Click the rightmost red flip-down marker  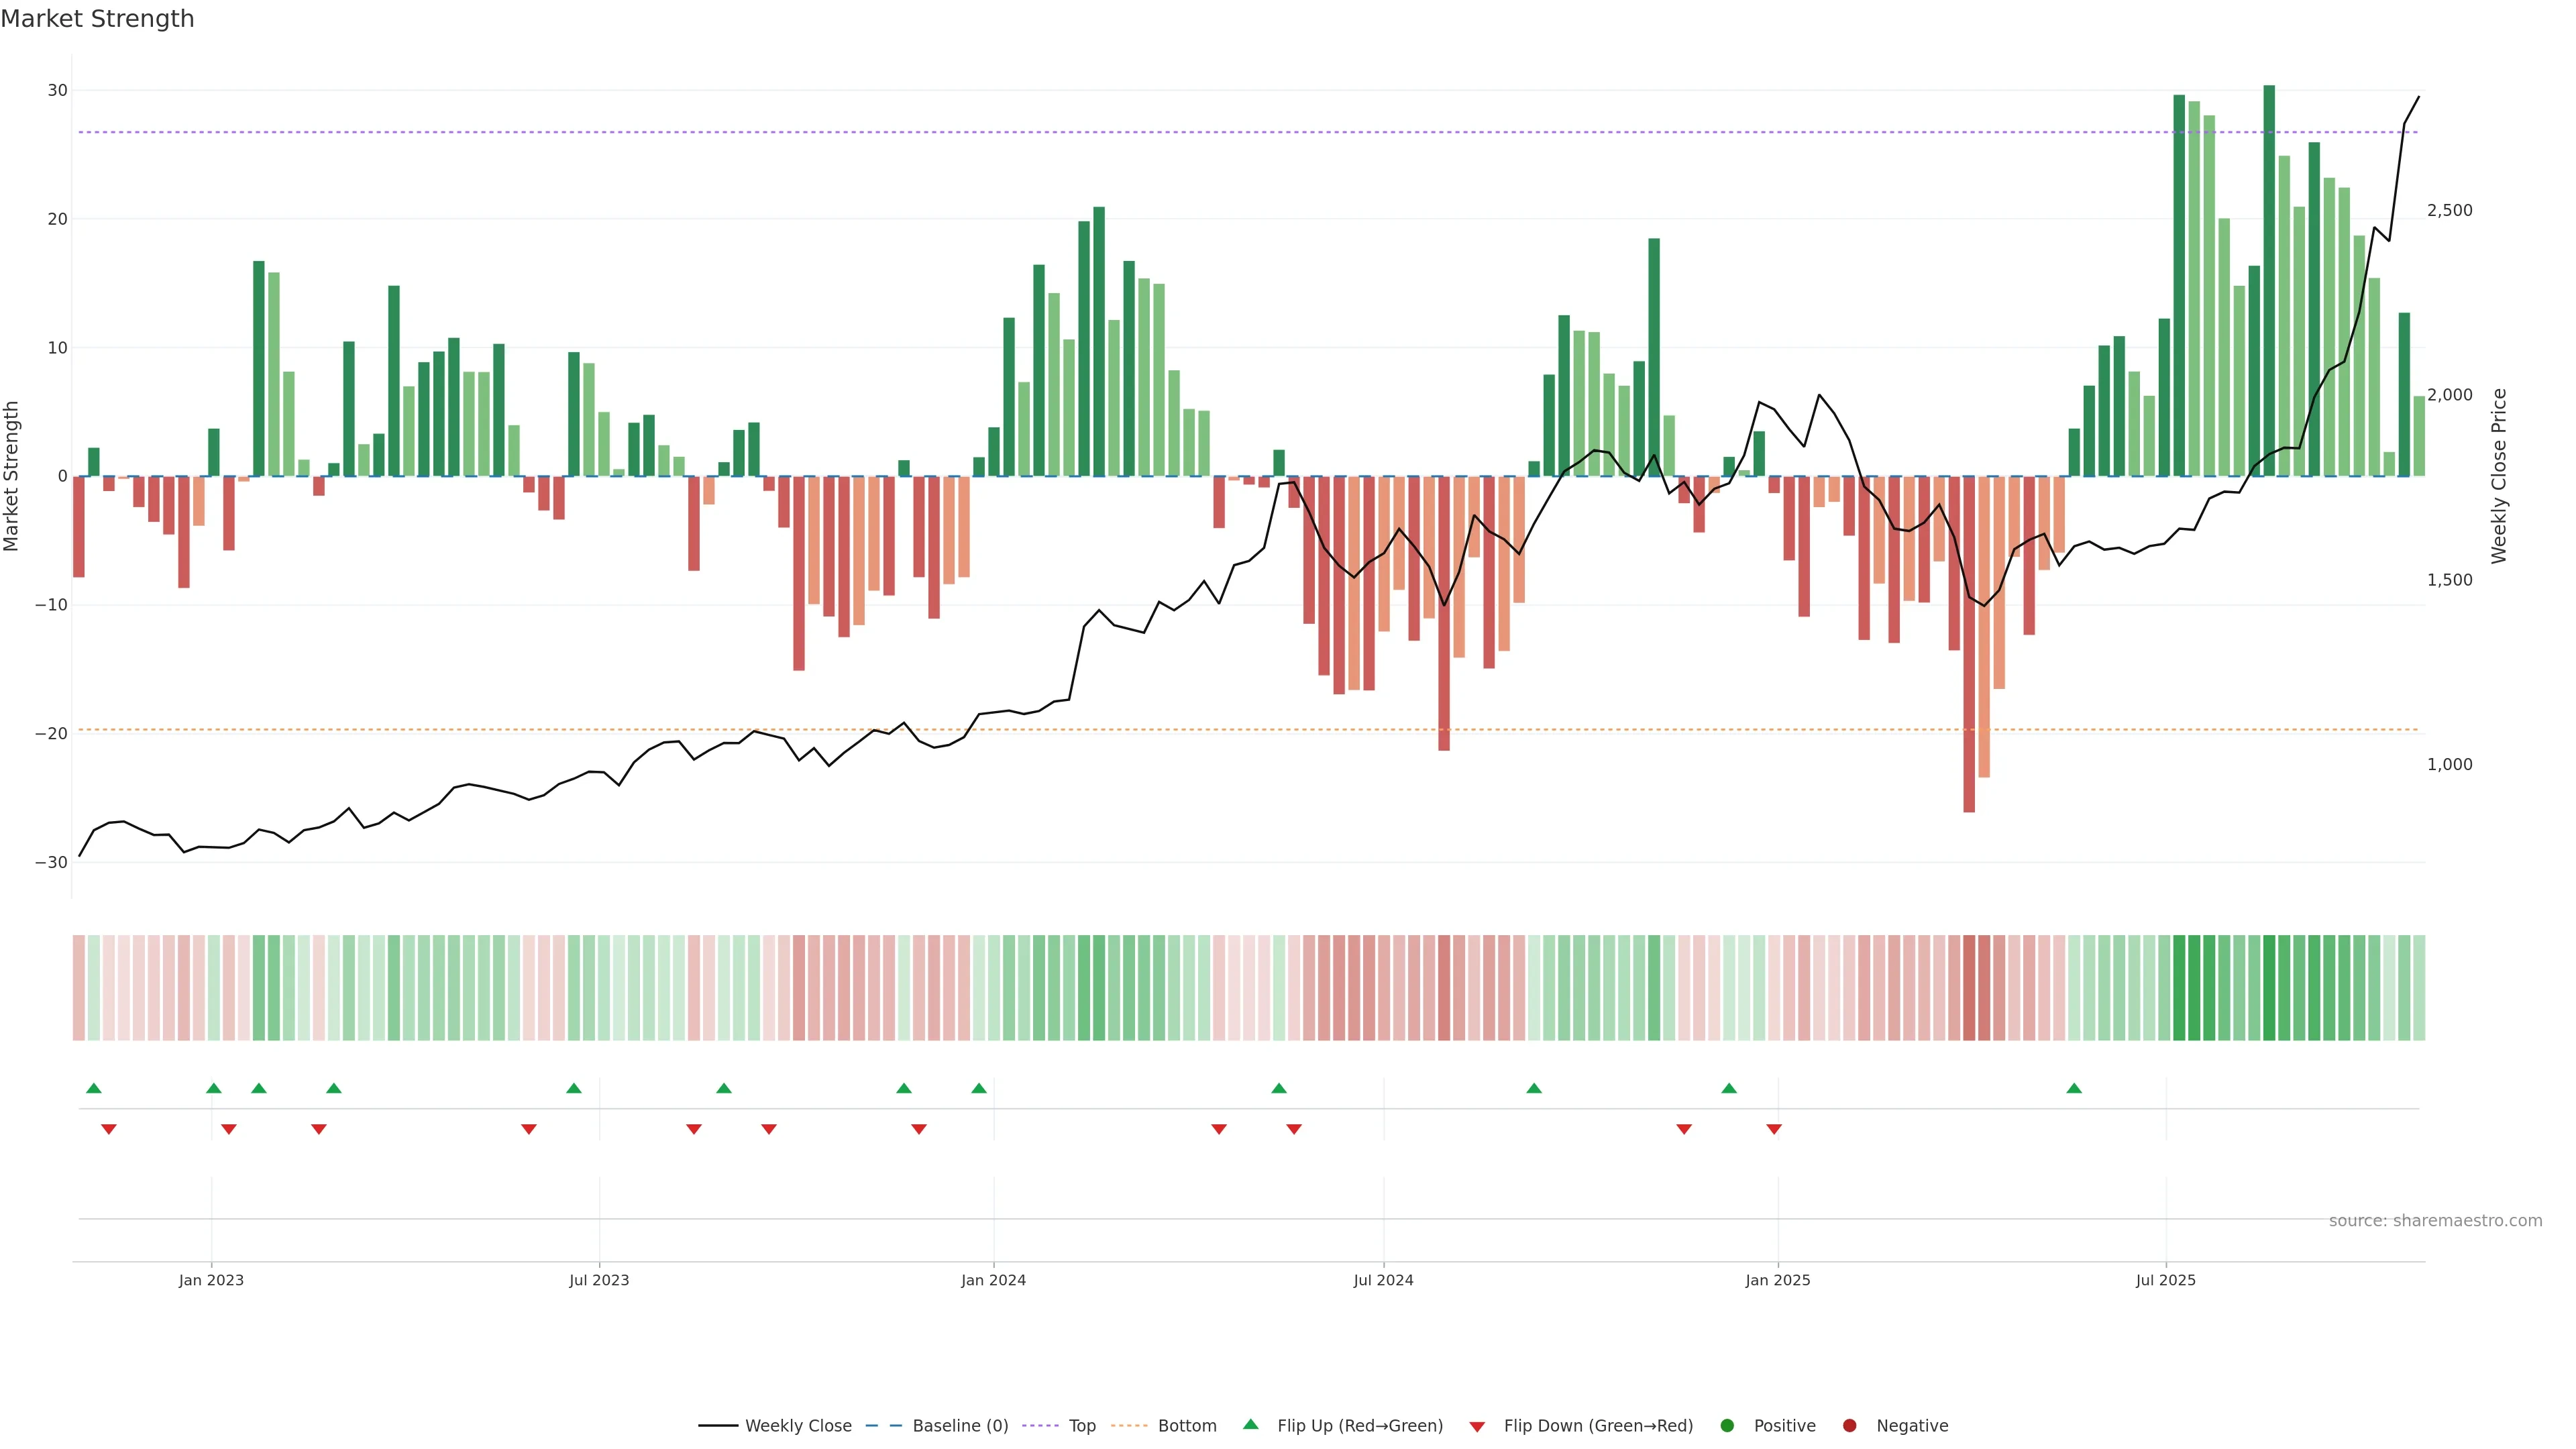coord(1774,1129)
